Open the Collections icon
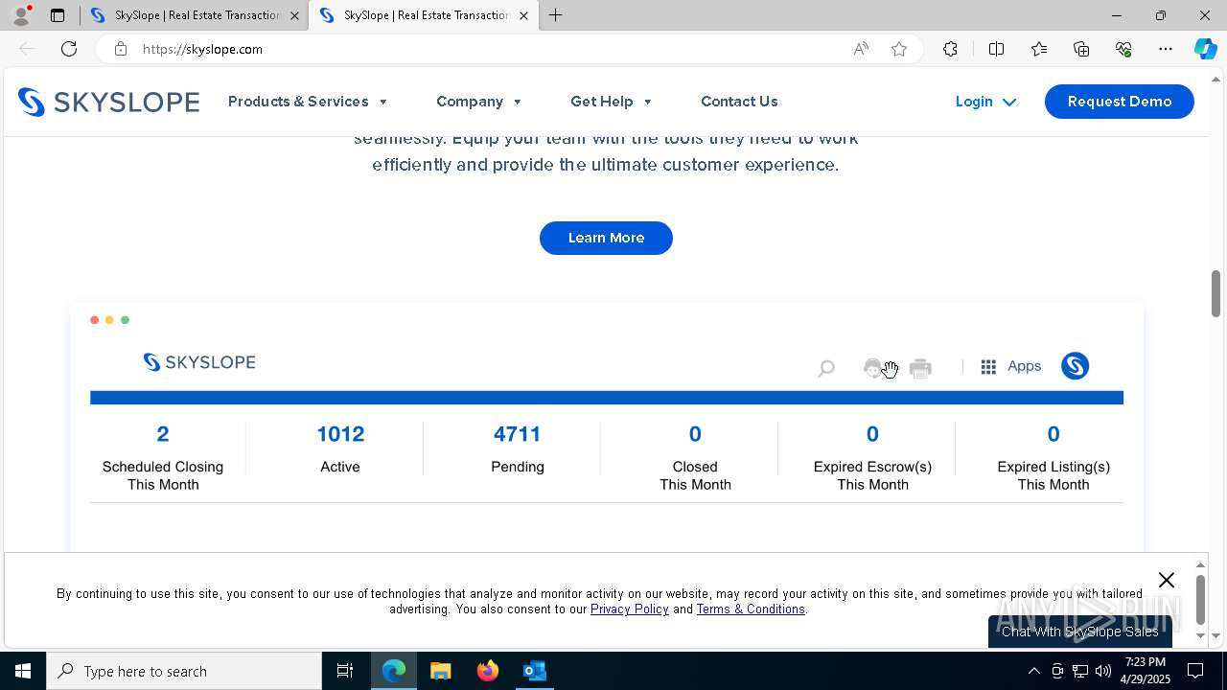This screenshot has width=1227, height=690. tap(1081, 49)
